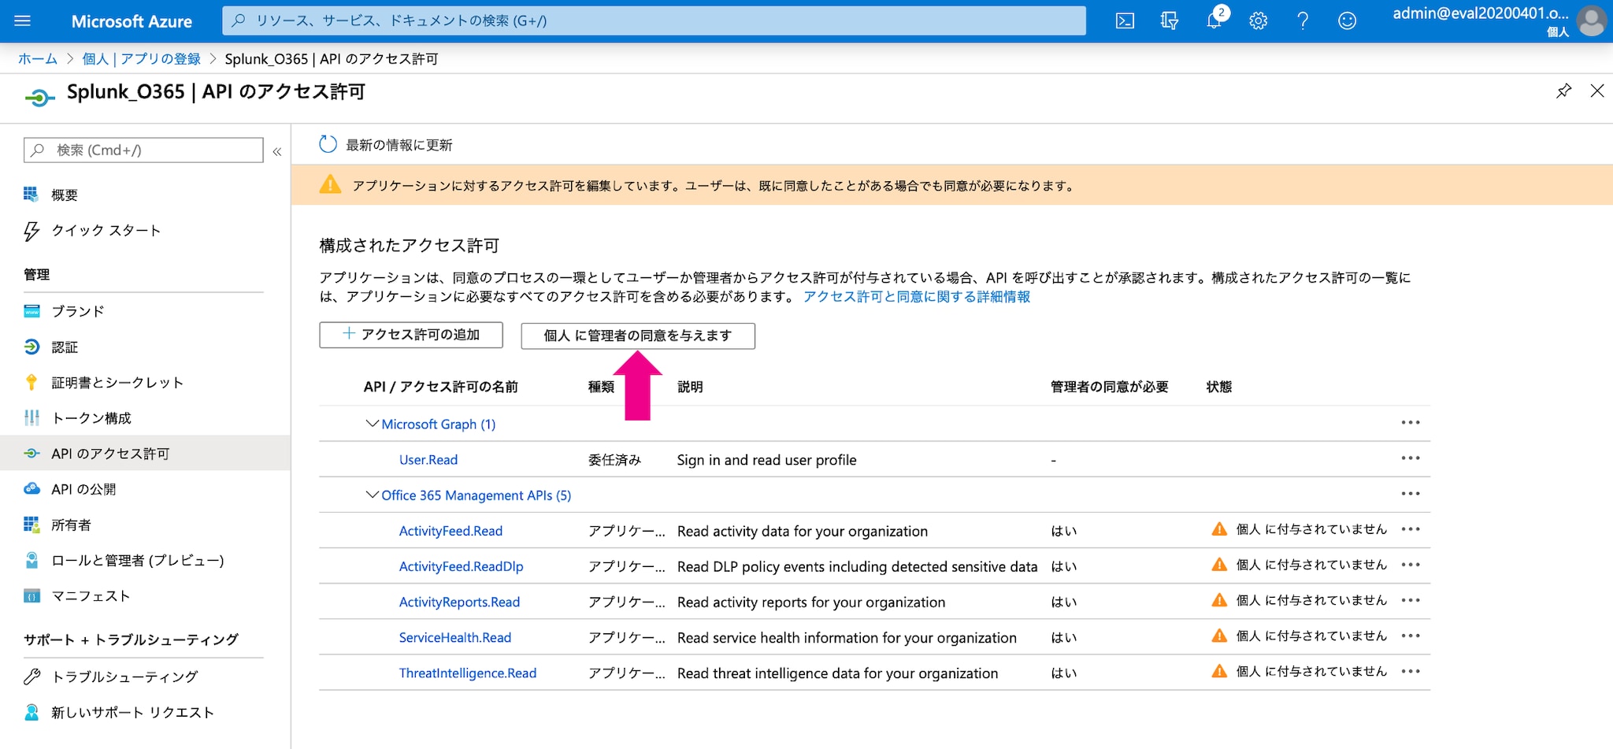Open ブランド in the sidebar

click(78, 311)
